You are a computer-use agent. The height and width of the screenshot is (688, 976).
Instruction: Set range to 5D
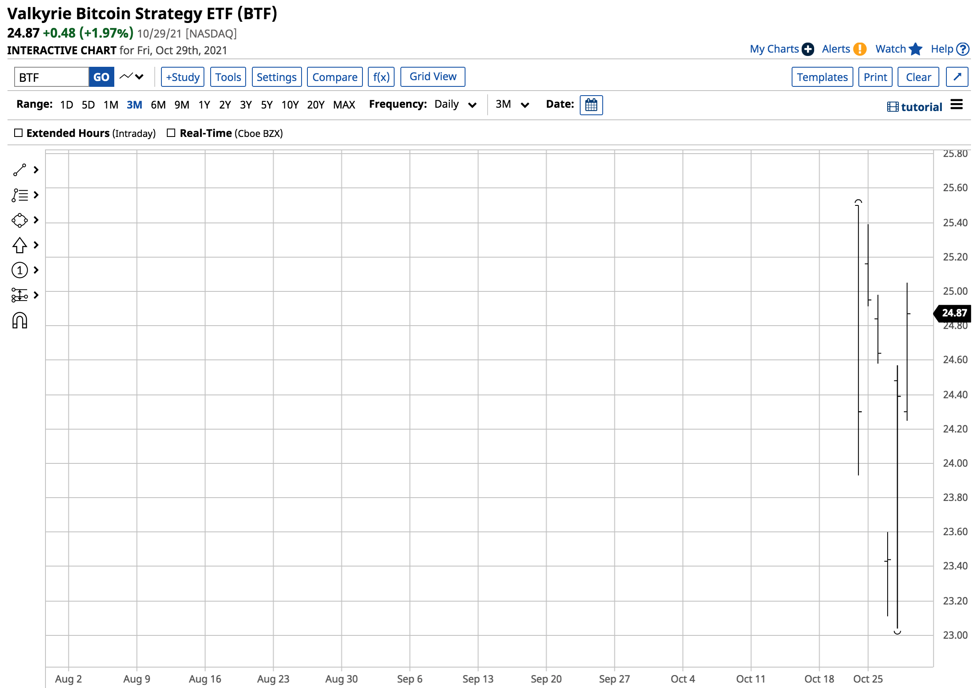88,105
